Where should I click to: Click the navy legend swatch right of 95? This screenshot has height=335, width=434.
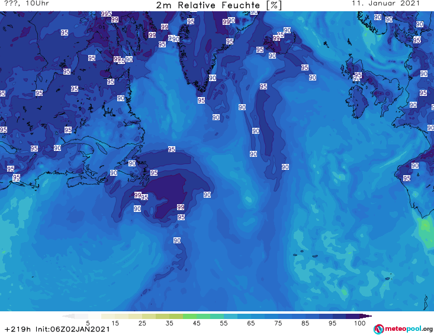tap(339, 316)
